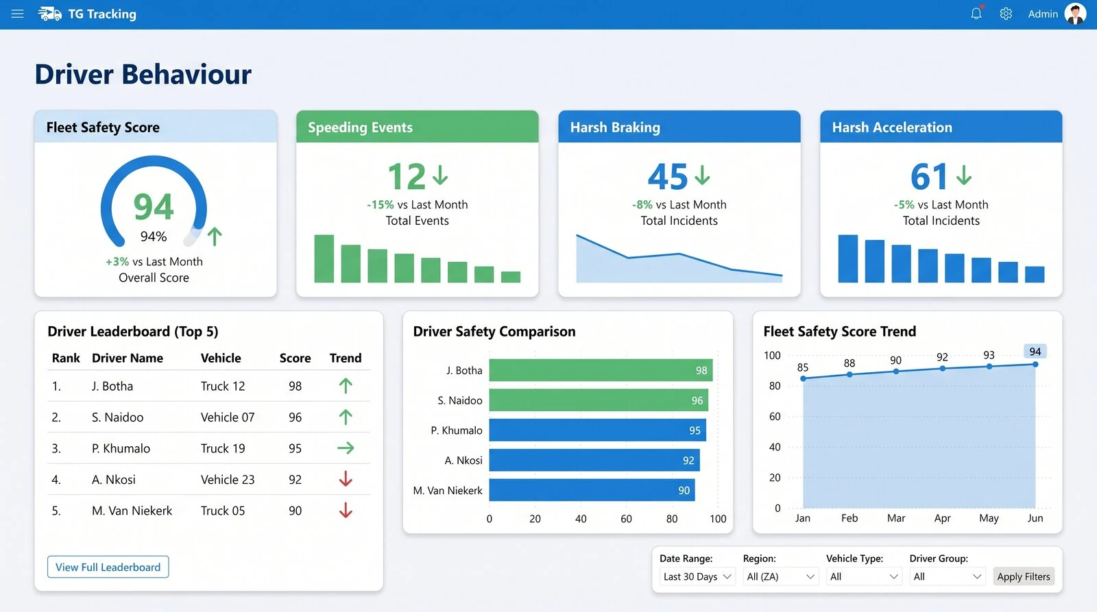Open the Driver Group dropdown

coord(948,576)
